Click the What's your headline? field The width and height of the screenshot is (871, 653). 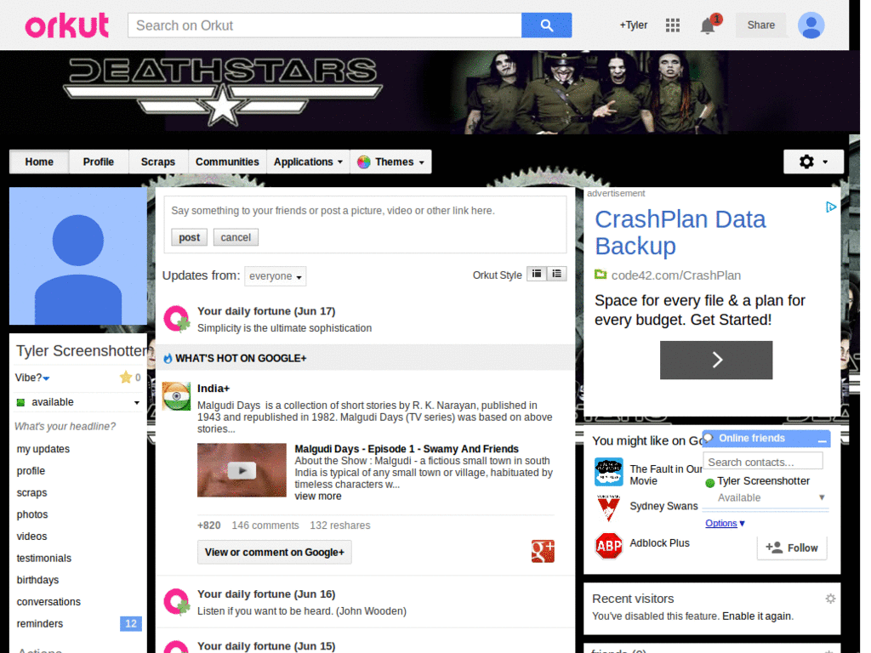click(65, 427)
